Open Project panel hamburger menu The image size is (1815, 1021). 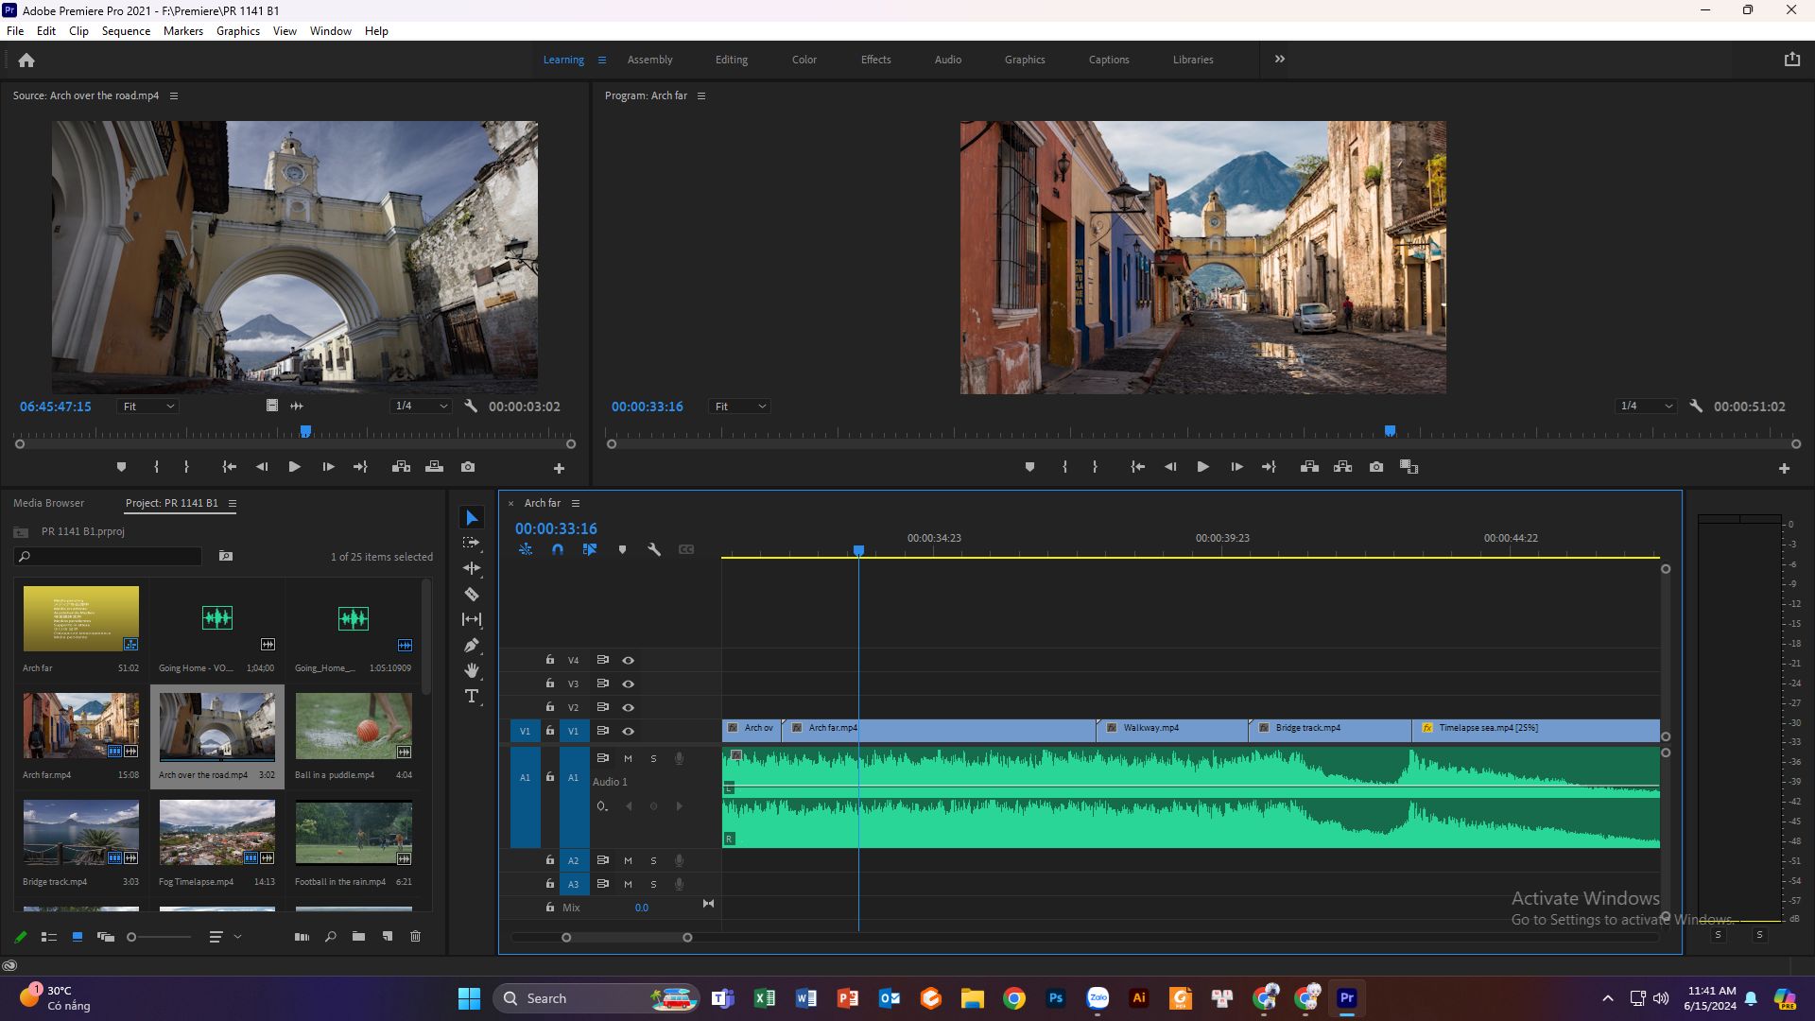[233, 503]
